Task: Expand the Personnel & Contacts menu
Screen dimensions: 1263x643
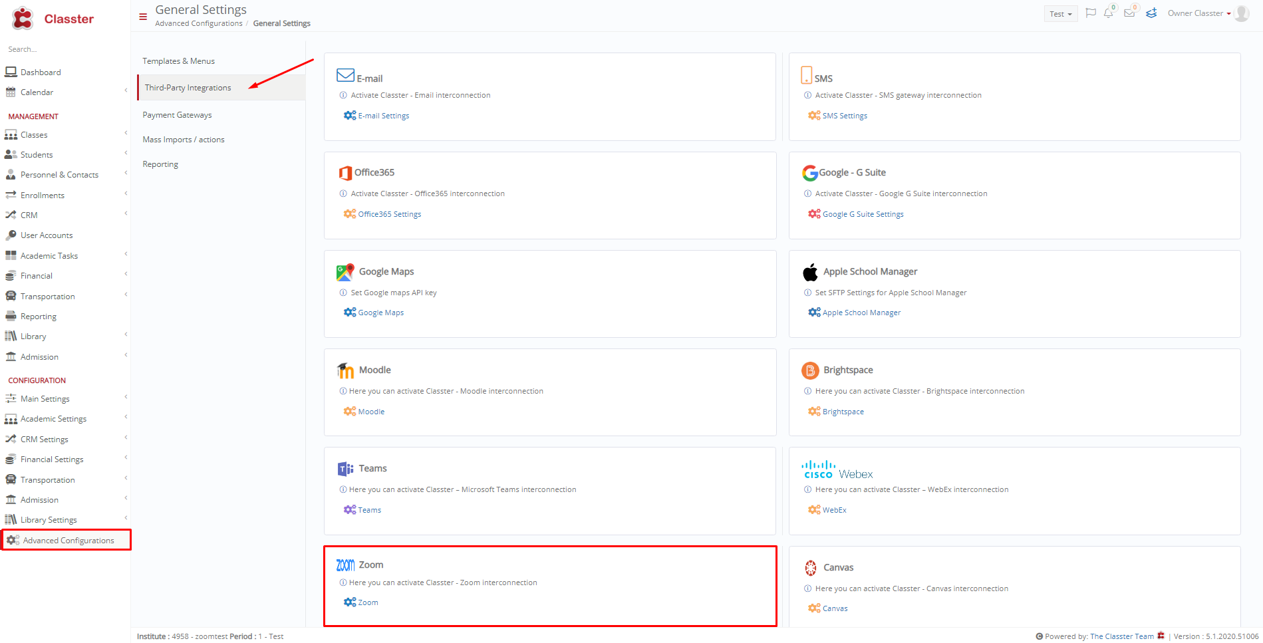Action: [x=126, y=173]
